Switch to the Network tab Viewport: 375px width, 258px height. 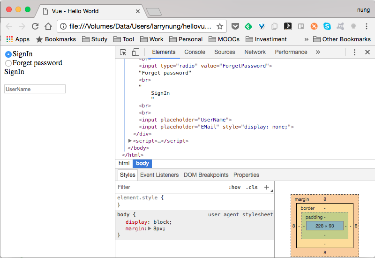point(255,52)
